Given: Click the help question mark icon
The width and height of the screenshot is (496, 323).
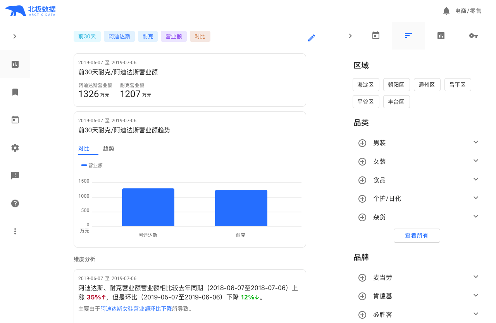Looking at the screenshot, I should point(15,203).
